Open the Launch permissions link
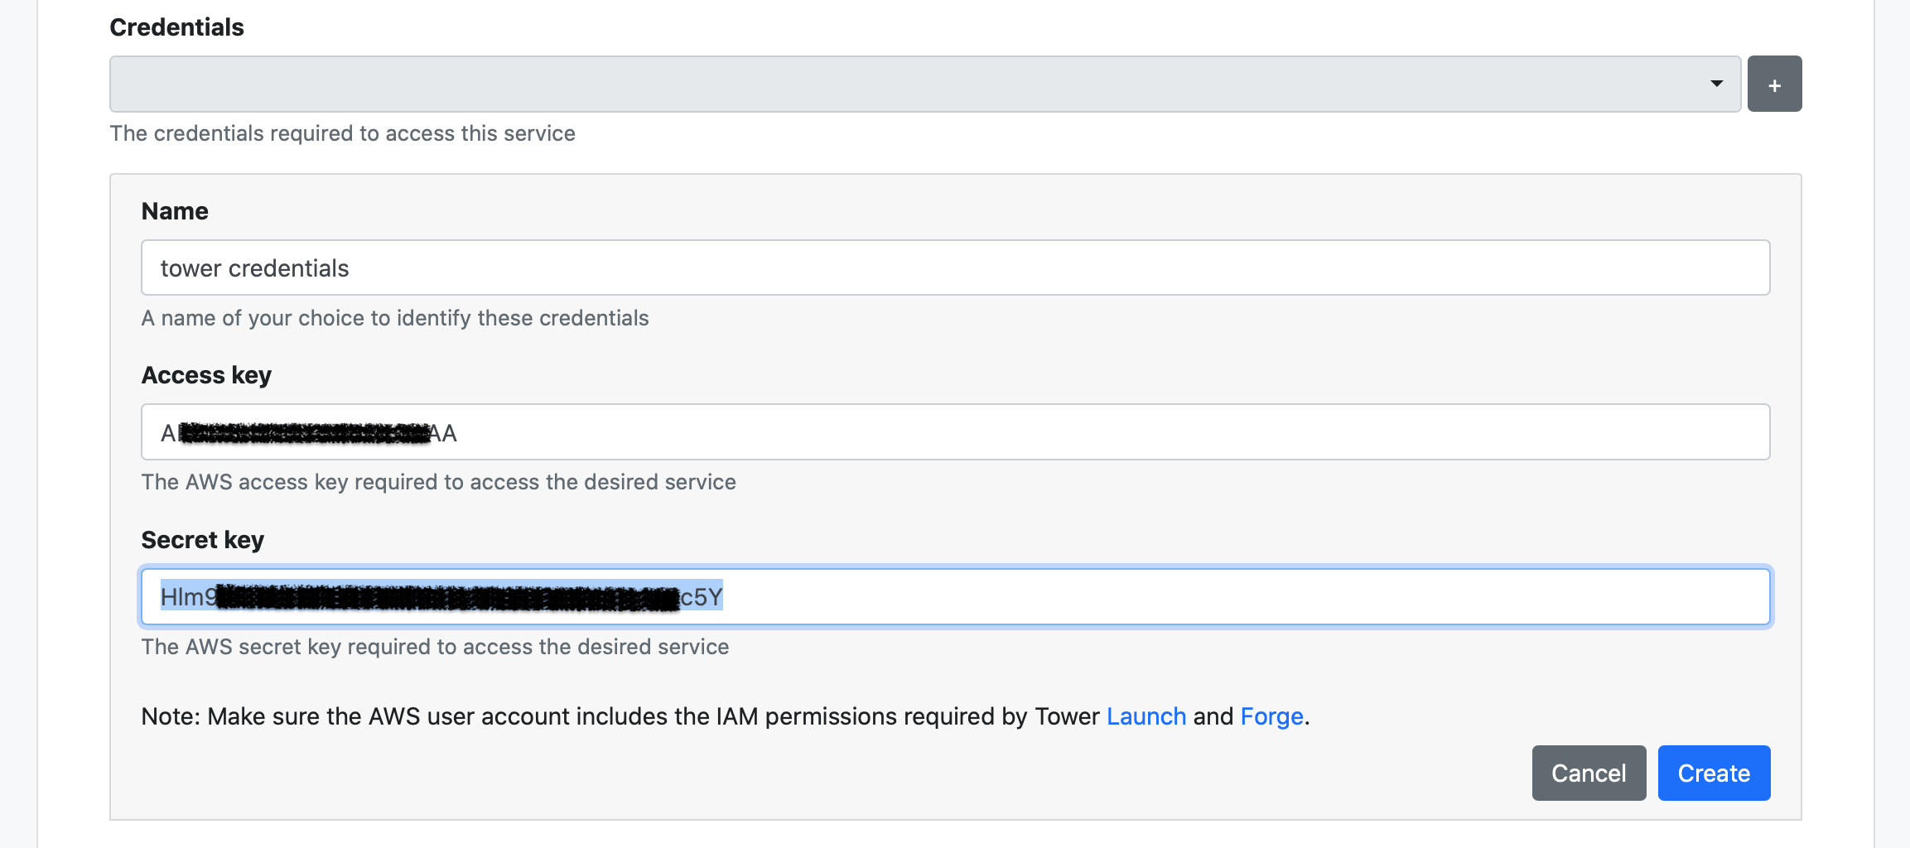1910x848 pixels. [1146, 716]
